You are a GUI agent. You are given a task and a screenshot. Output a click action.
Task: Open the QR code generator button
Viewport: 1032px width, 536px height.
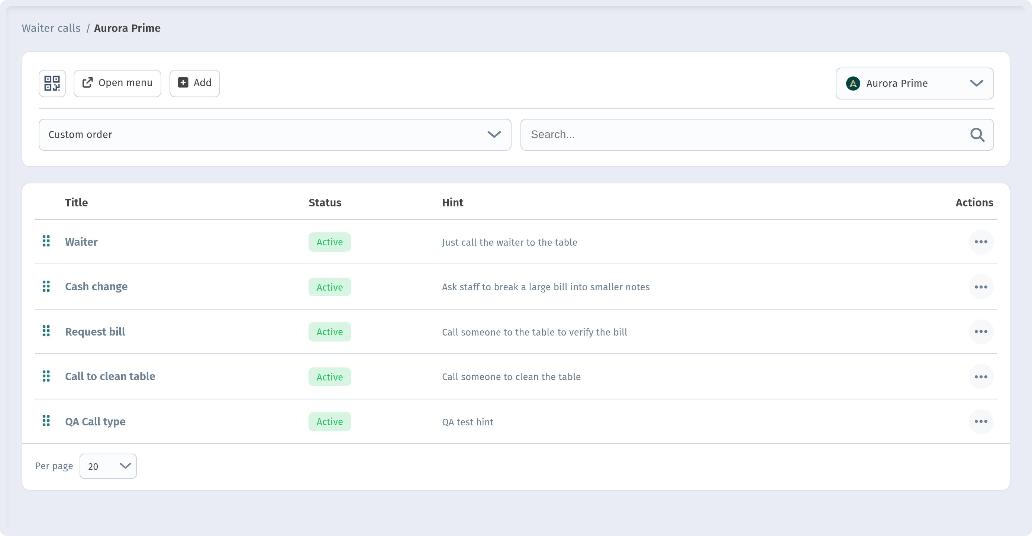coord(52,83)
